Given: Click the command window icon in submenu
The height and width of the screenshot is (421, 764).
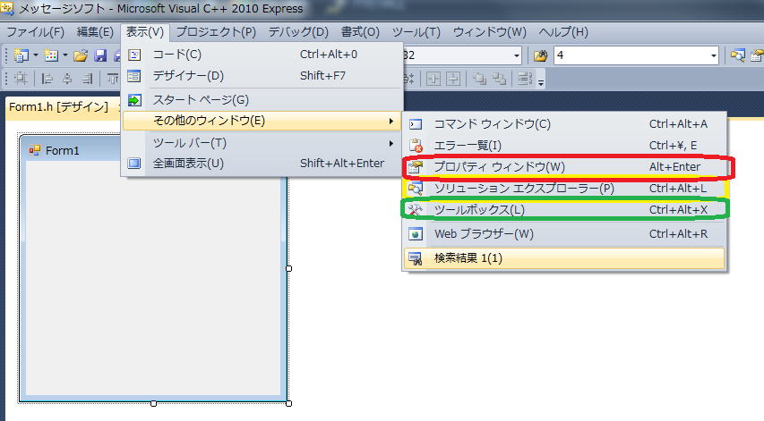Looking at the screenshot, I should pyautogui.click(x=415, y=124).
